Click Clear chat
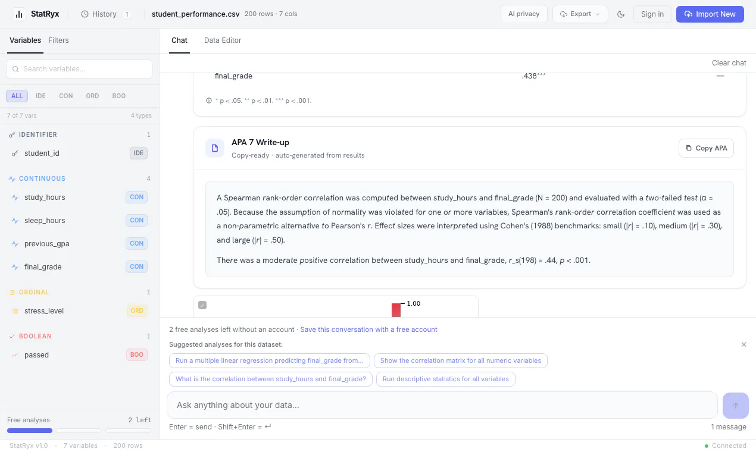Image resolution: width=756 pixels, height=452 pixels. click(729, 63)
